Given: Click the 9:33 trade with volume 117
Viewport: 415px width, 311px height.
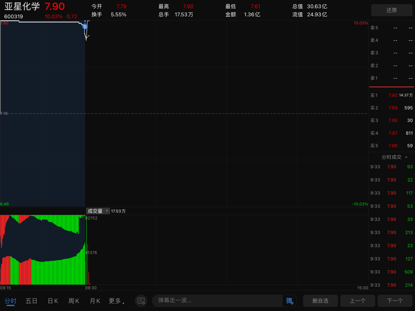Looking at the screenshot, I should pos(391,193).
